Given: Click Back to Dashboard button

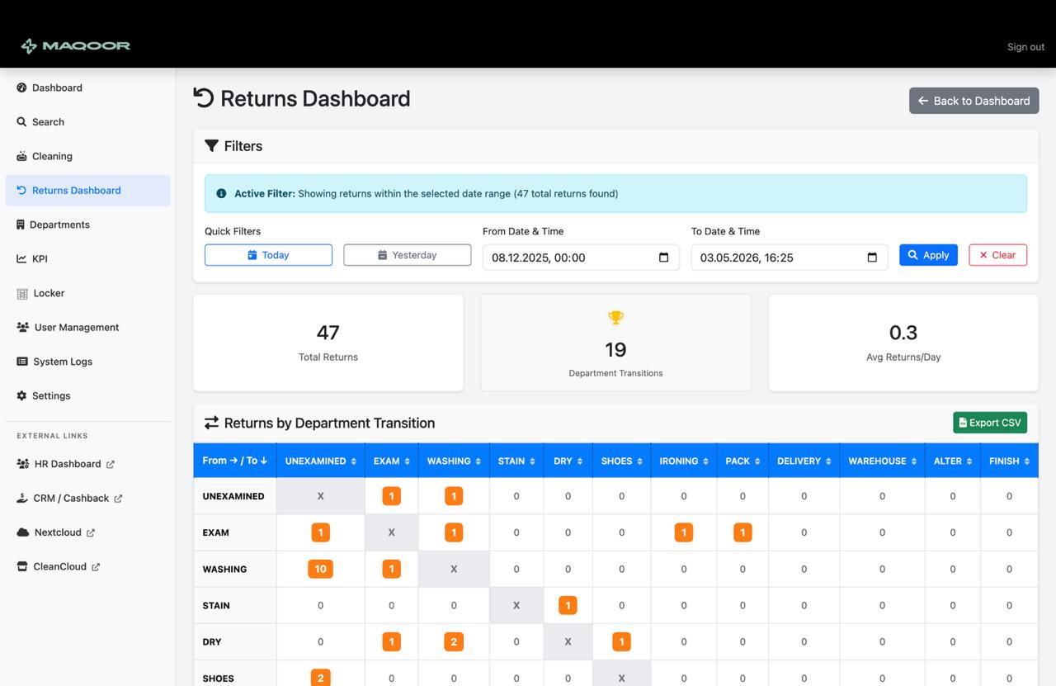Looking at the screenshot, I should [x=973, y=101].
